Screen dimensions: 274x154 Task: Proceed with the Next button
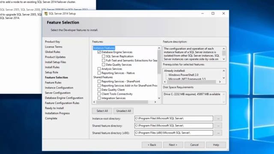point(173,145)
